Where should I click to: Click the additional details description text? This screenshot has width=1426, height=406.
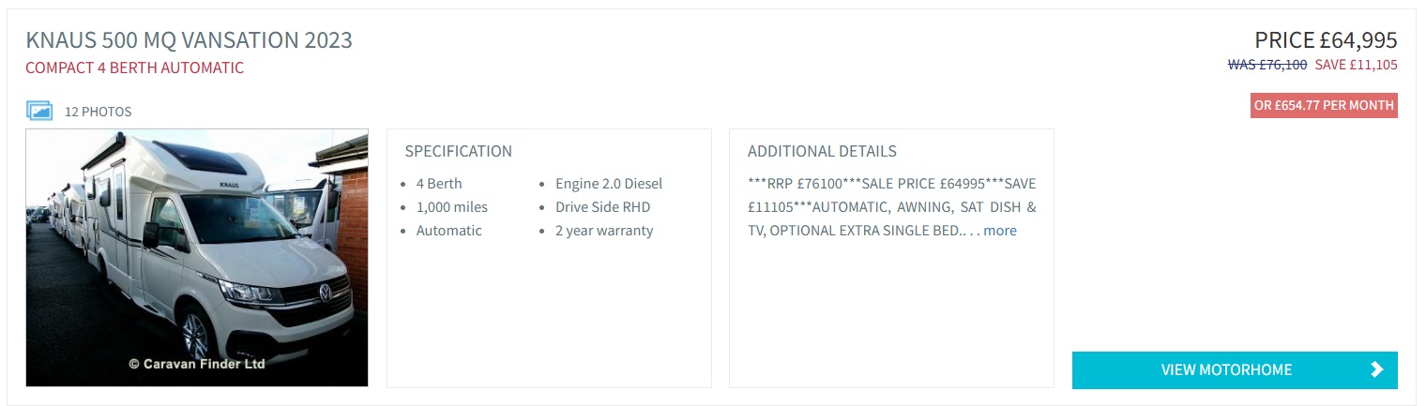(891, 207)
